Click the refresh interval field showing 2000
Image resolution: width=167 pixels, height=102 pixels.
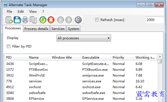point(155,20)
